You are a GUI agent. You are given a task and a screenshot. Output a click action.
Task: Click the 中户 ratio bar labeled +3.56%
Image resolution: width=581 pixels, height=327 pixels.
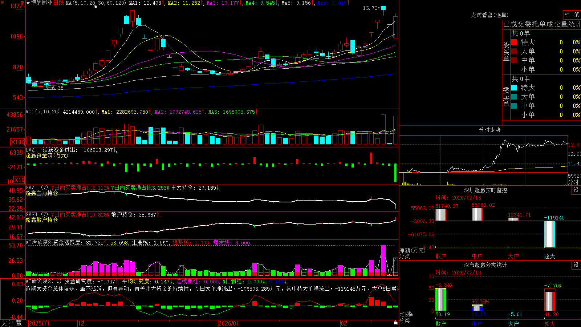click(x=477, y=308)
